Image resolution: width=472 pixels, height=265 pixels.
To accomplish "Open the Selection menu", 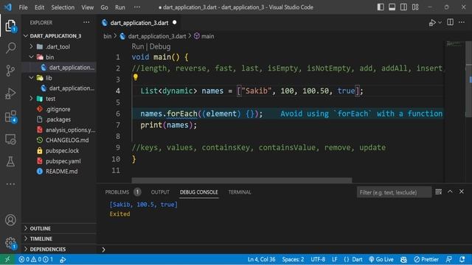I will click(63, 7).
